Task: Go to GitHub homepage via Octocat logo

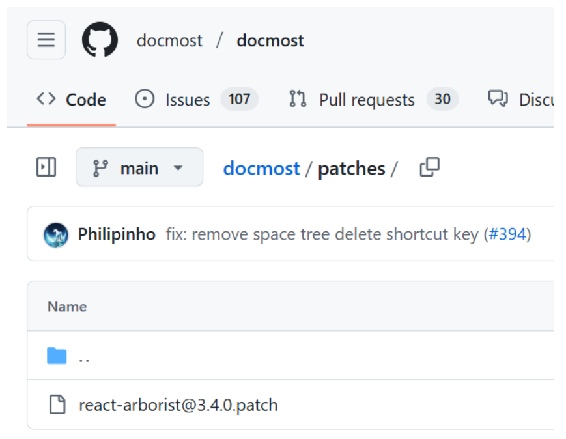Action: pyautogui.click(x=100, y=40)
